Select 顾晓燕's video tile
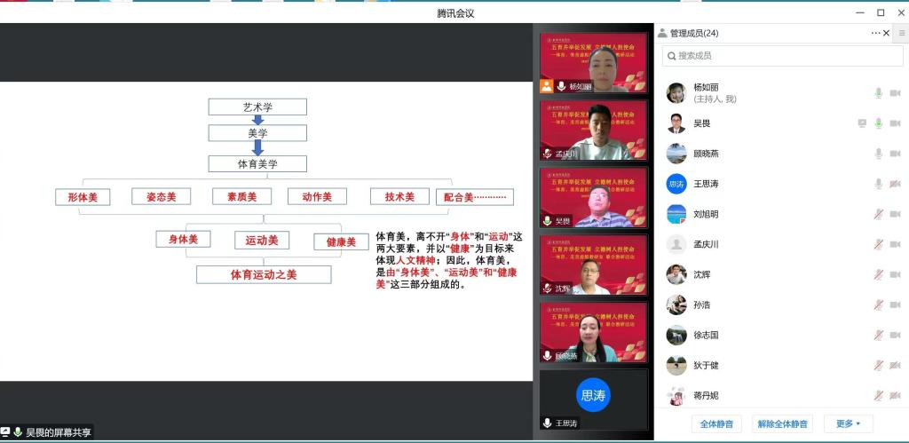Viewport: 909px width, 443px height. [593, 332]
